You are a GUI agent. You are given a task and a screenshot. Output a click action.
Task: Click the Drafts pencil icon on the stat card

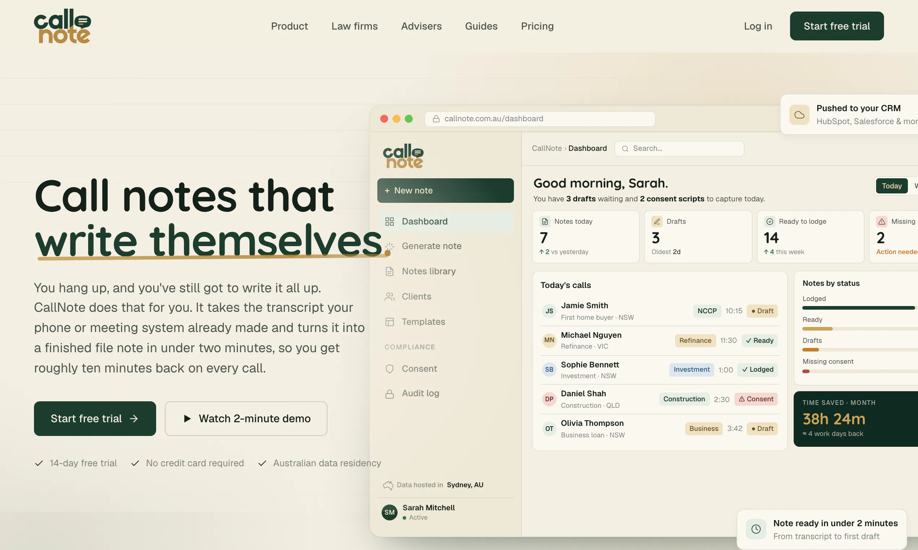[657, 222]
